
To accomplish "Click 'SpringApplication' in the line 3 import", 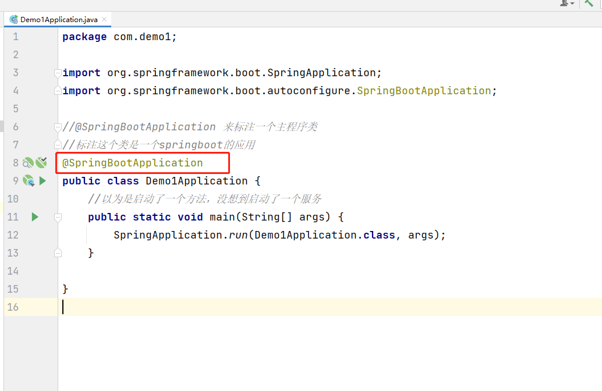I will 321,73.
